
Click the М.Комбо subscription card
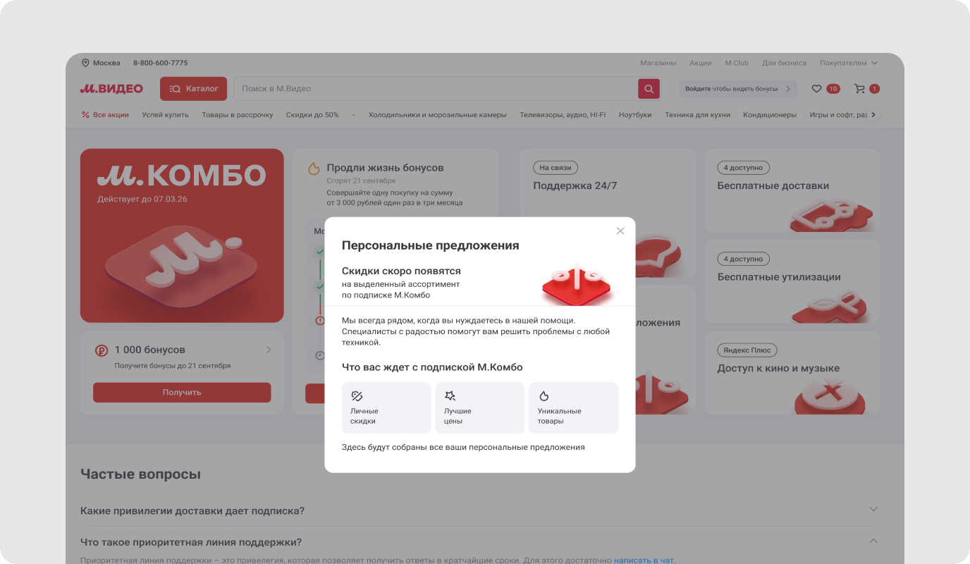(x=182, y=235)
